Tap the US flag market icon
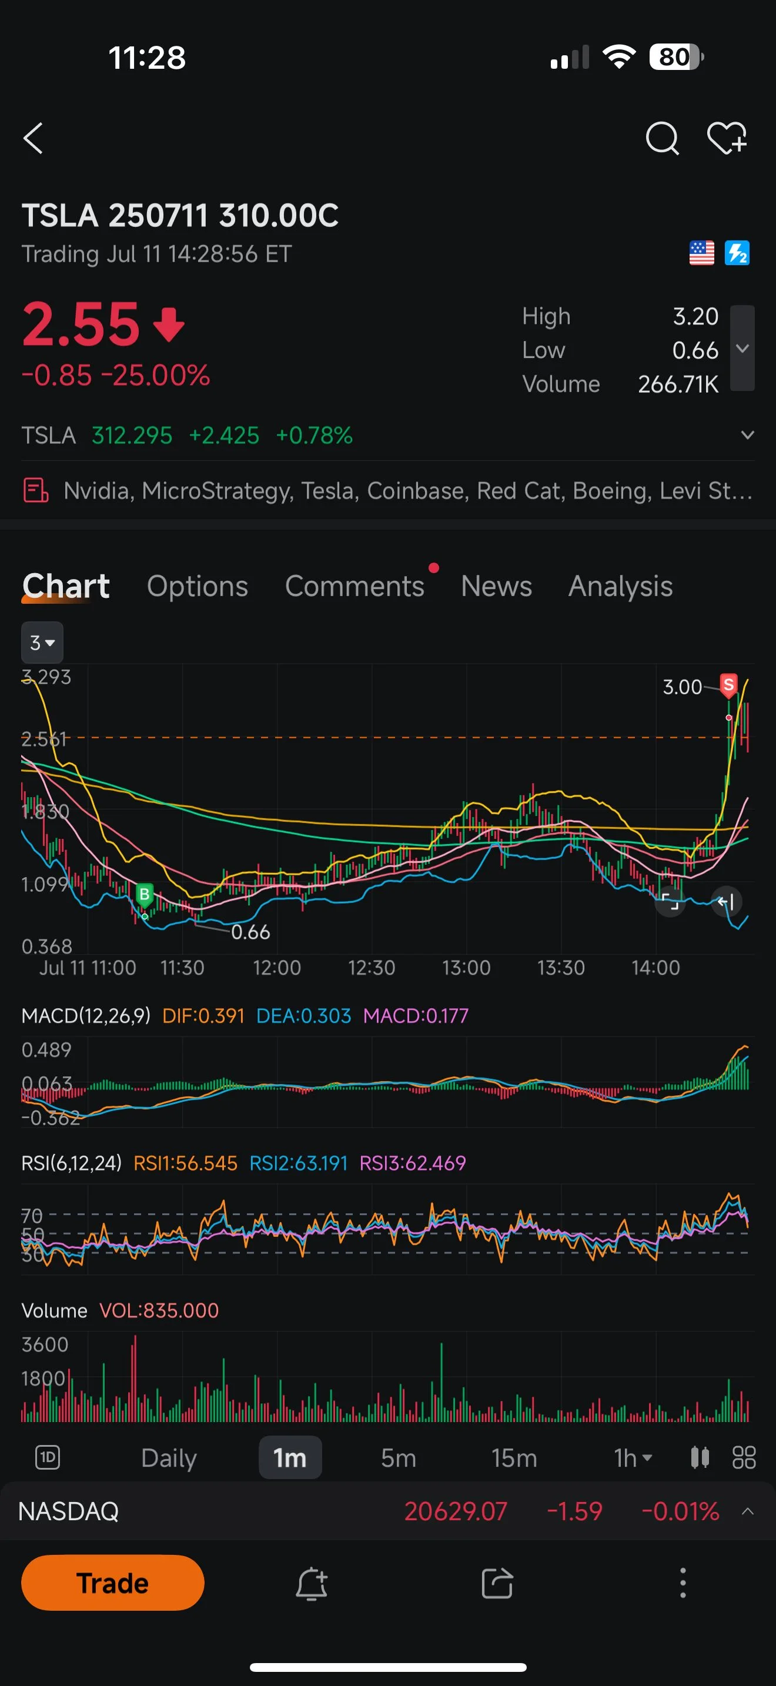 coord(701,253)
